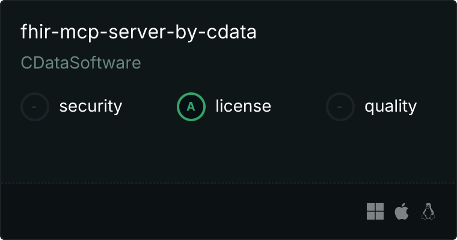Click the dashed divider above the footer
This screenshot has height=240, width=457.
tap(228, 182)
